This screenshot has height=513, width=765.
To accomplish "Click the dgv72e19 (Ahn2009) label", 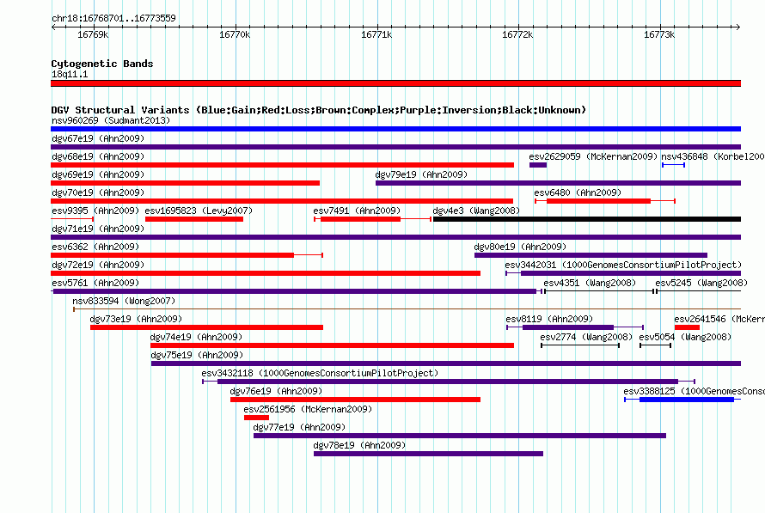I will click(98, 265).
